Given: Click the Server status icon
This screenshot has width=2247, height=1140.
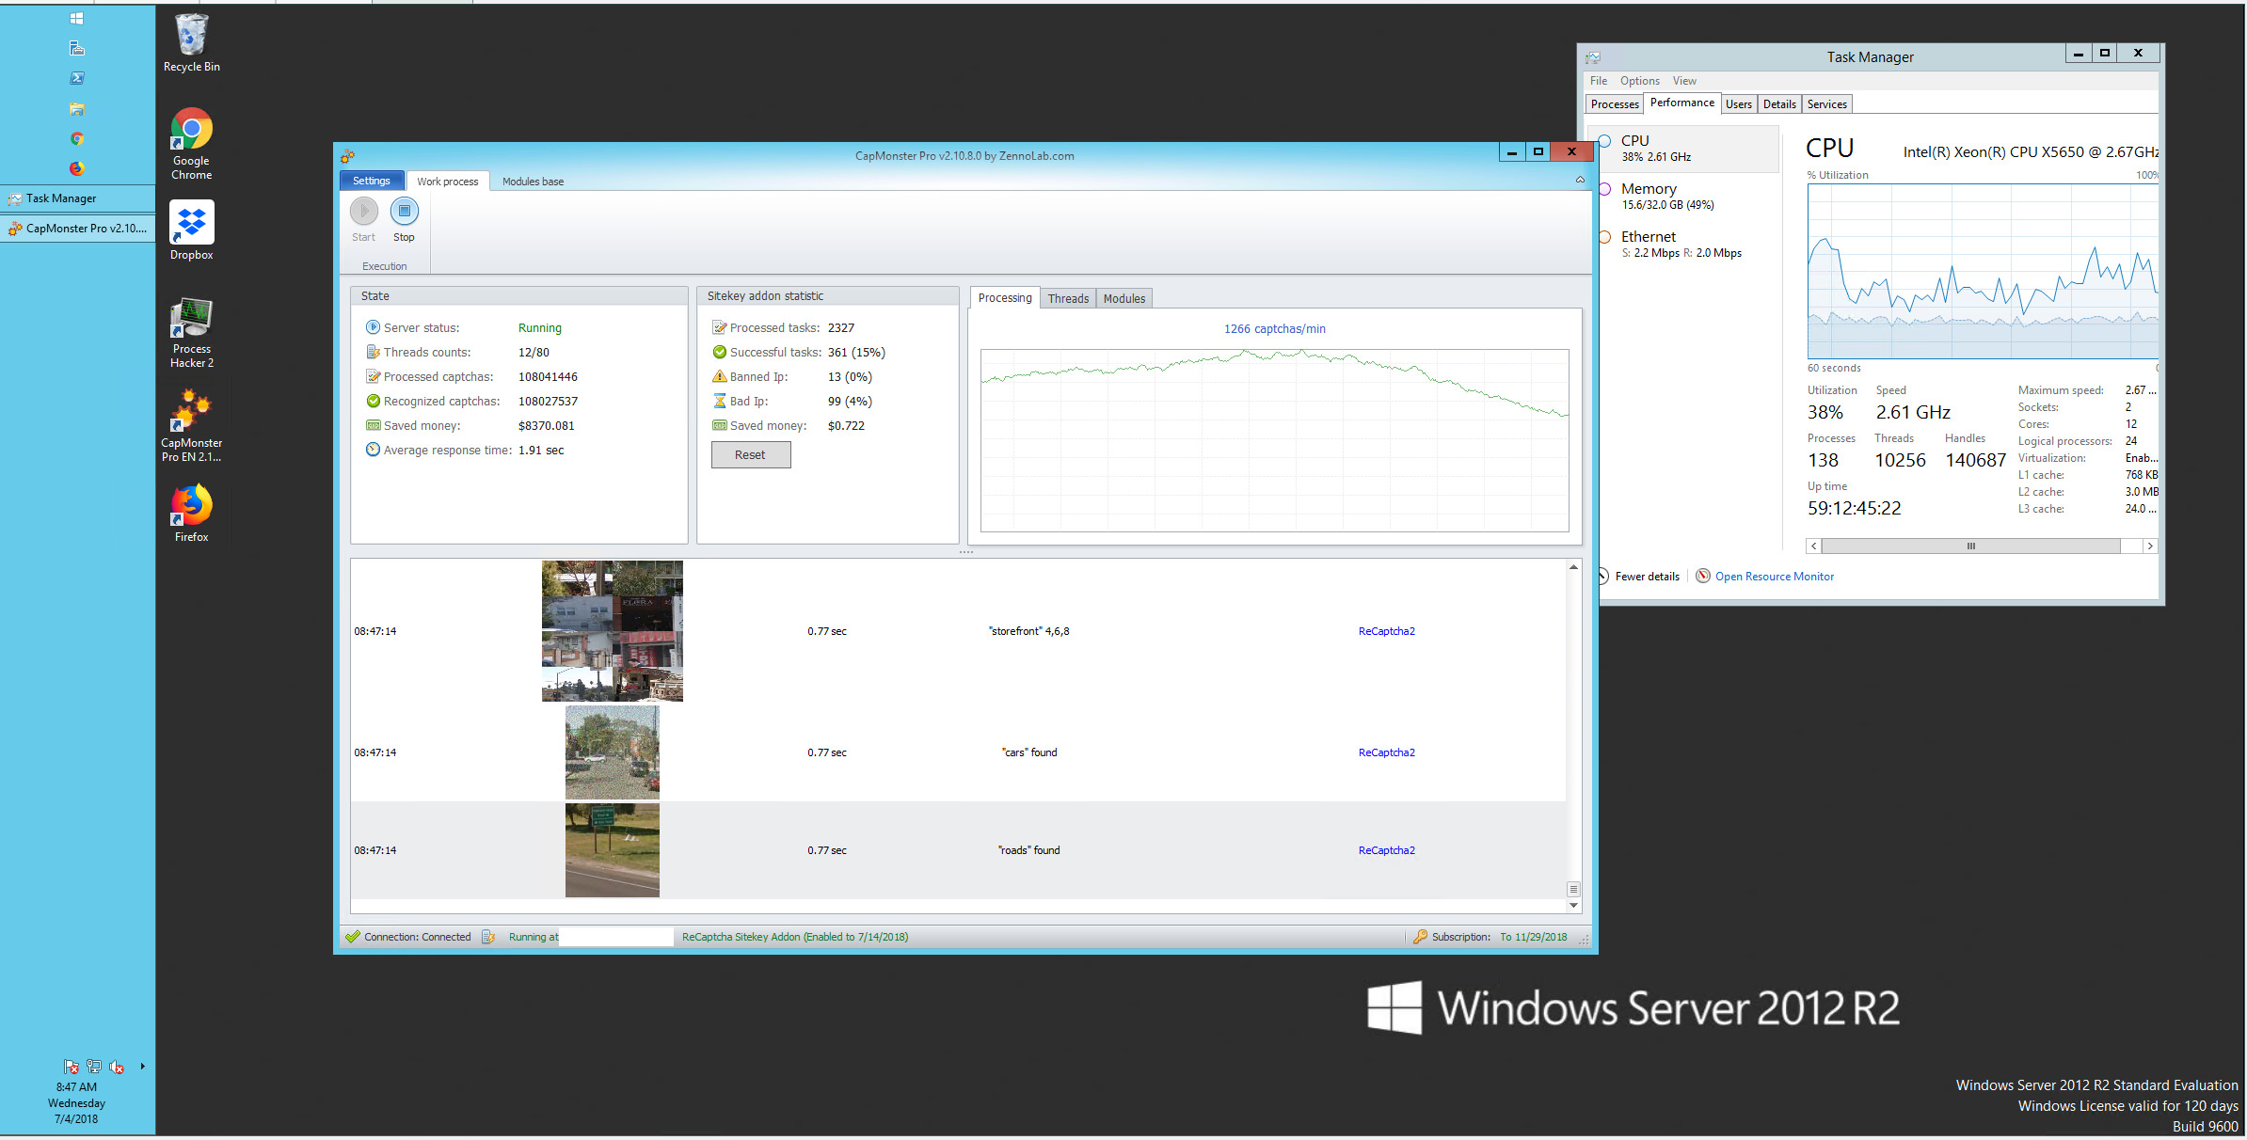Looking at the screenshot, I should [373, 327].
